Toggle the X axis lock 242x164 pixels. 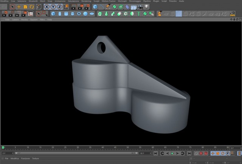pyautogui.click(x=47, y=7)
